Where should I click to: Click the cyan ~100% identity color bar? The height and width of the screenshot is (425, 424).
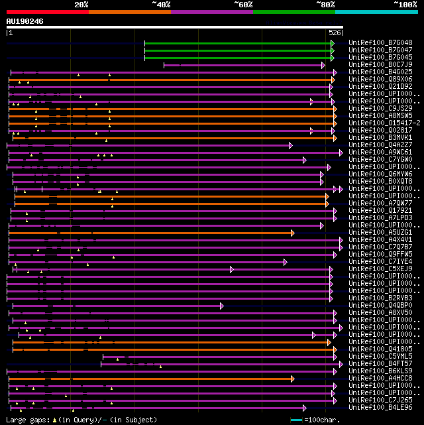[376, 12]
